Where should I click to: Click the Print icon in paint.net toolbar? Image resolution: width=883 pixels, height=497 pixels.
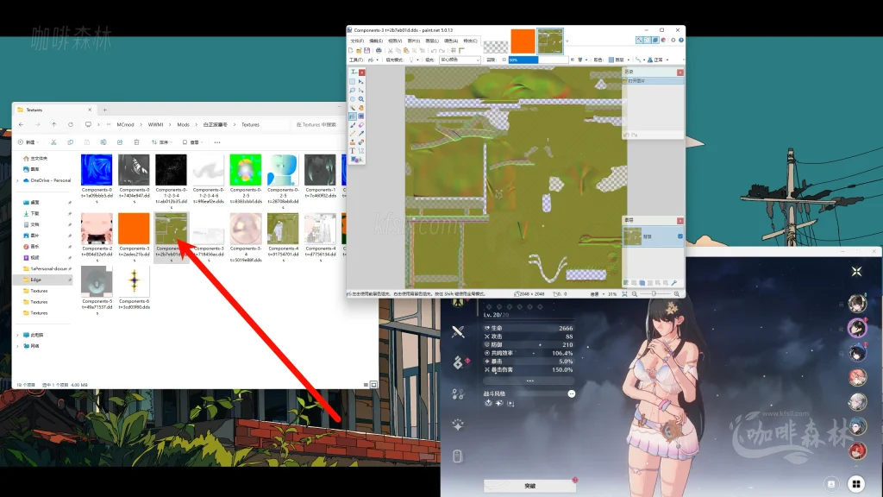point(379,50)
